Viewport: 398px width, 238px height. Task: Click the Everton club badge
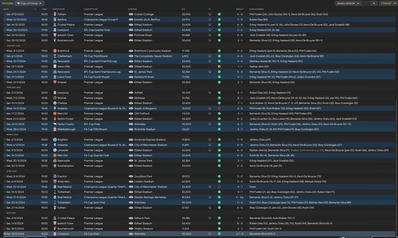coord(55,176)
